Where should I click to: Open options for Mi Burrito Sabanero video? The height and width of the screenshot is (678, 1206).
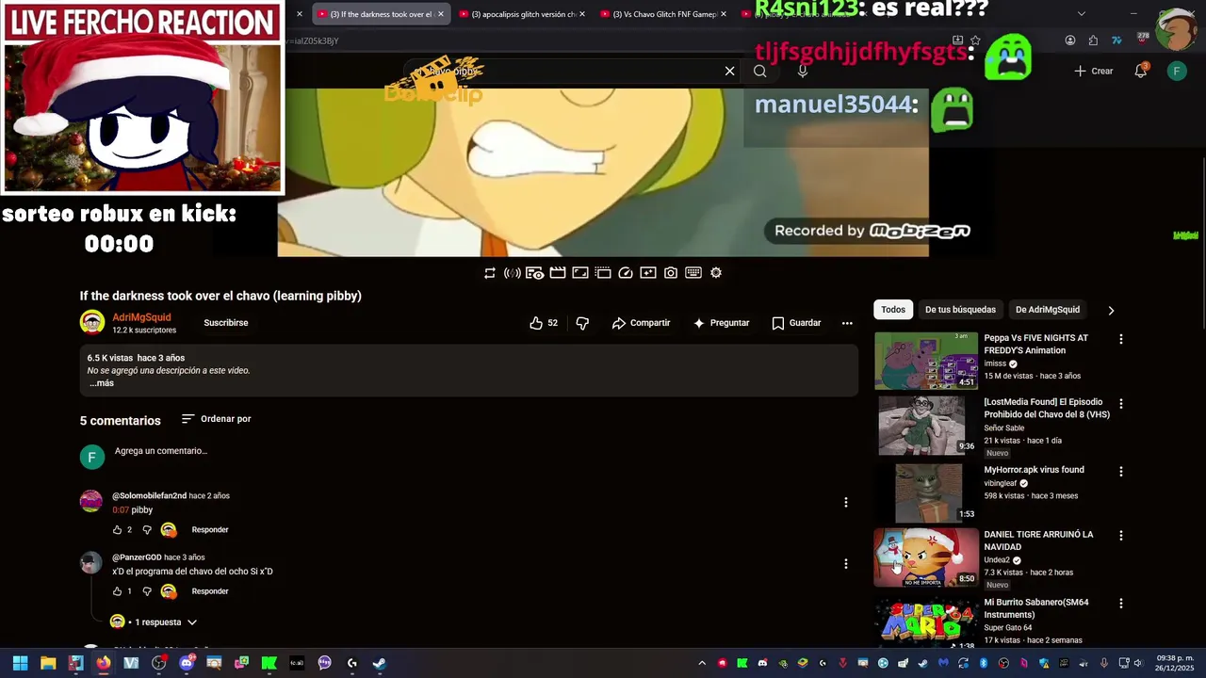pos(1121,604)
